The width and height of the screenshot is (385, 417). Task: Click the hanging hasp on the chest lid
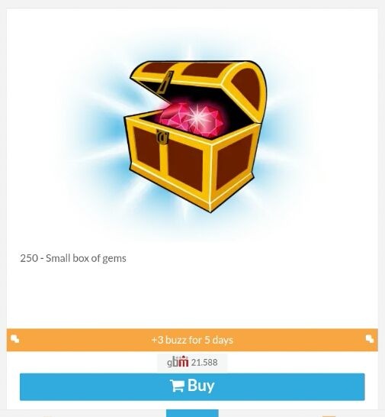point(165,82)
